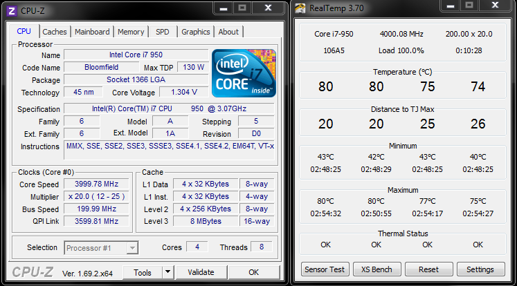Open the Caches tab

55,32
